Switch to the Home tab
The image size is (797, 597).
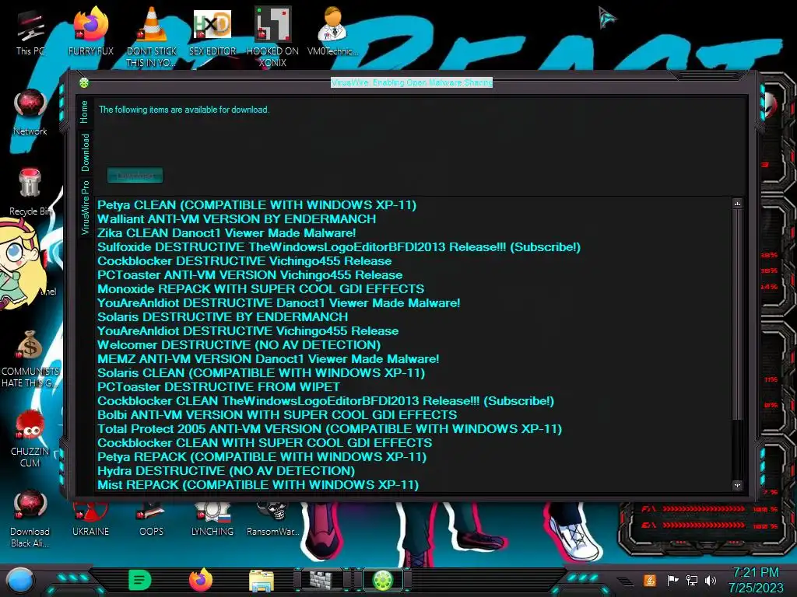tap(84, 112)
